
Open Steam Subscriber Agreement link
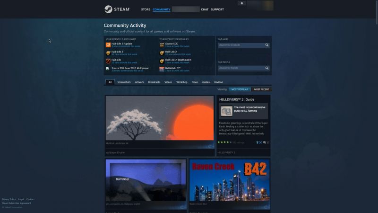pyautogui.click(x=17, y=203)
